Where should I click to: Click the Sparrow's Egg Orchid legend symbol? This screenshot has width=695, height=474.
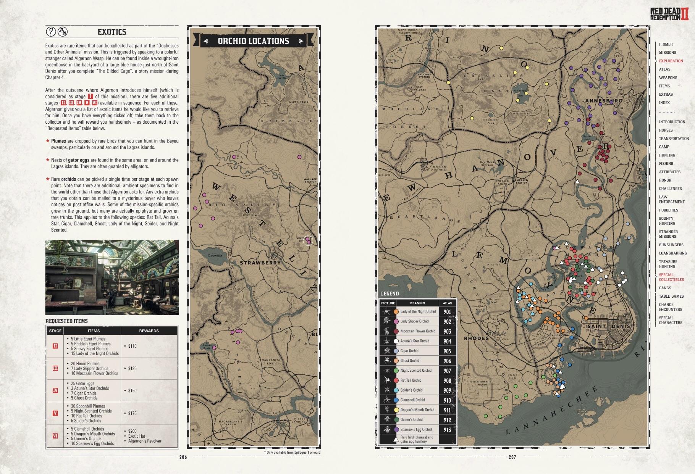[388, 429]
